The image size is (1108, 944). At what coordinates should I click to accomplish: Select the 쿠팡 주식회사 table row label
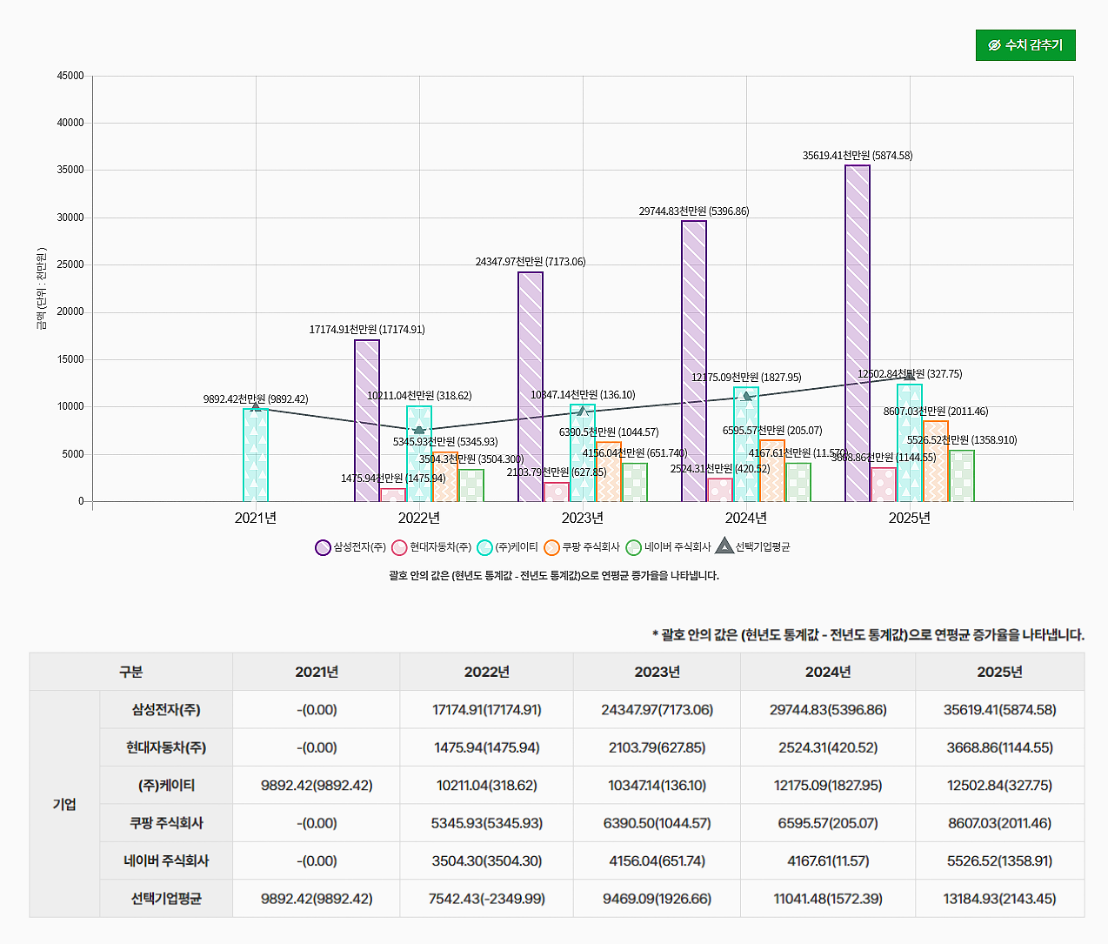[x=166, y=823]
